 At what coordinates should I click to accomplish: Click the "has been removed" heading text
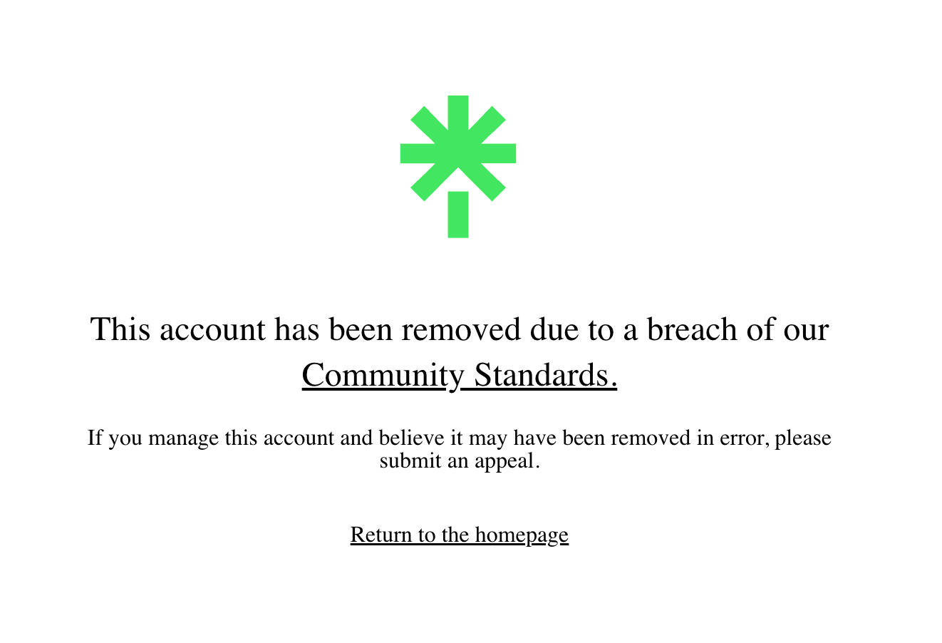398,330
